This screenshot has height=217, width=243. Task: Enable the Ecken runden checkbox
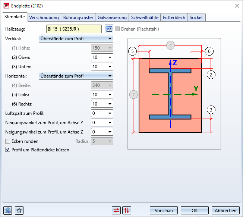8,141
